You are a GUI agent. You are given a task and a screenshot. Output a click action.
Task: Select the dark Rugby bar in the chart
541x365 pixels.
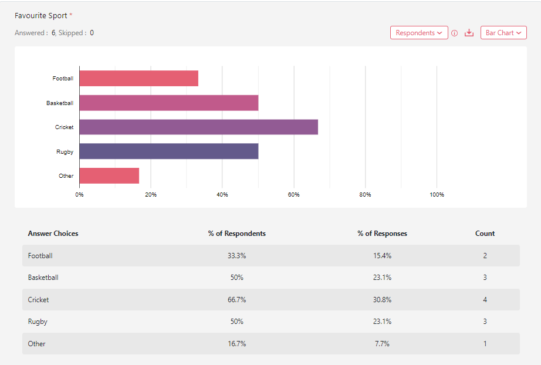[x=168, y=151]
